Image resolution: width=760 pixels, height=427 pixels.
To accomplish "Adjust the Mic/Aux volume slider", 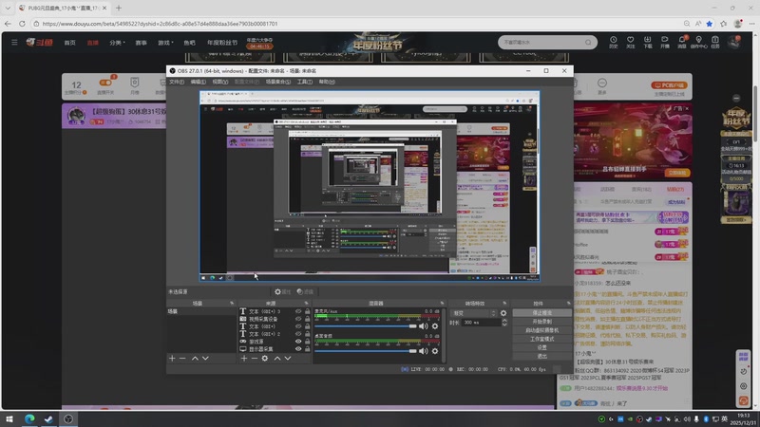I will (366, 326).
